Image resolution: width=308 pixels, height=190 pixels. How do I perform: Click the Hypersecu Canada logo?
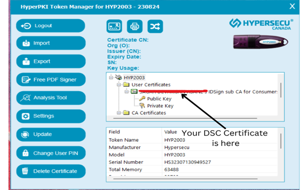click(x=261, y=24)
